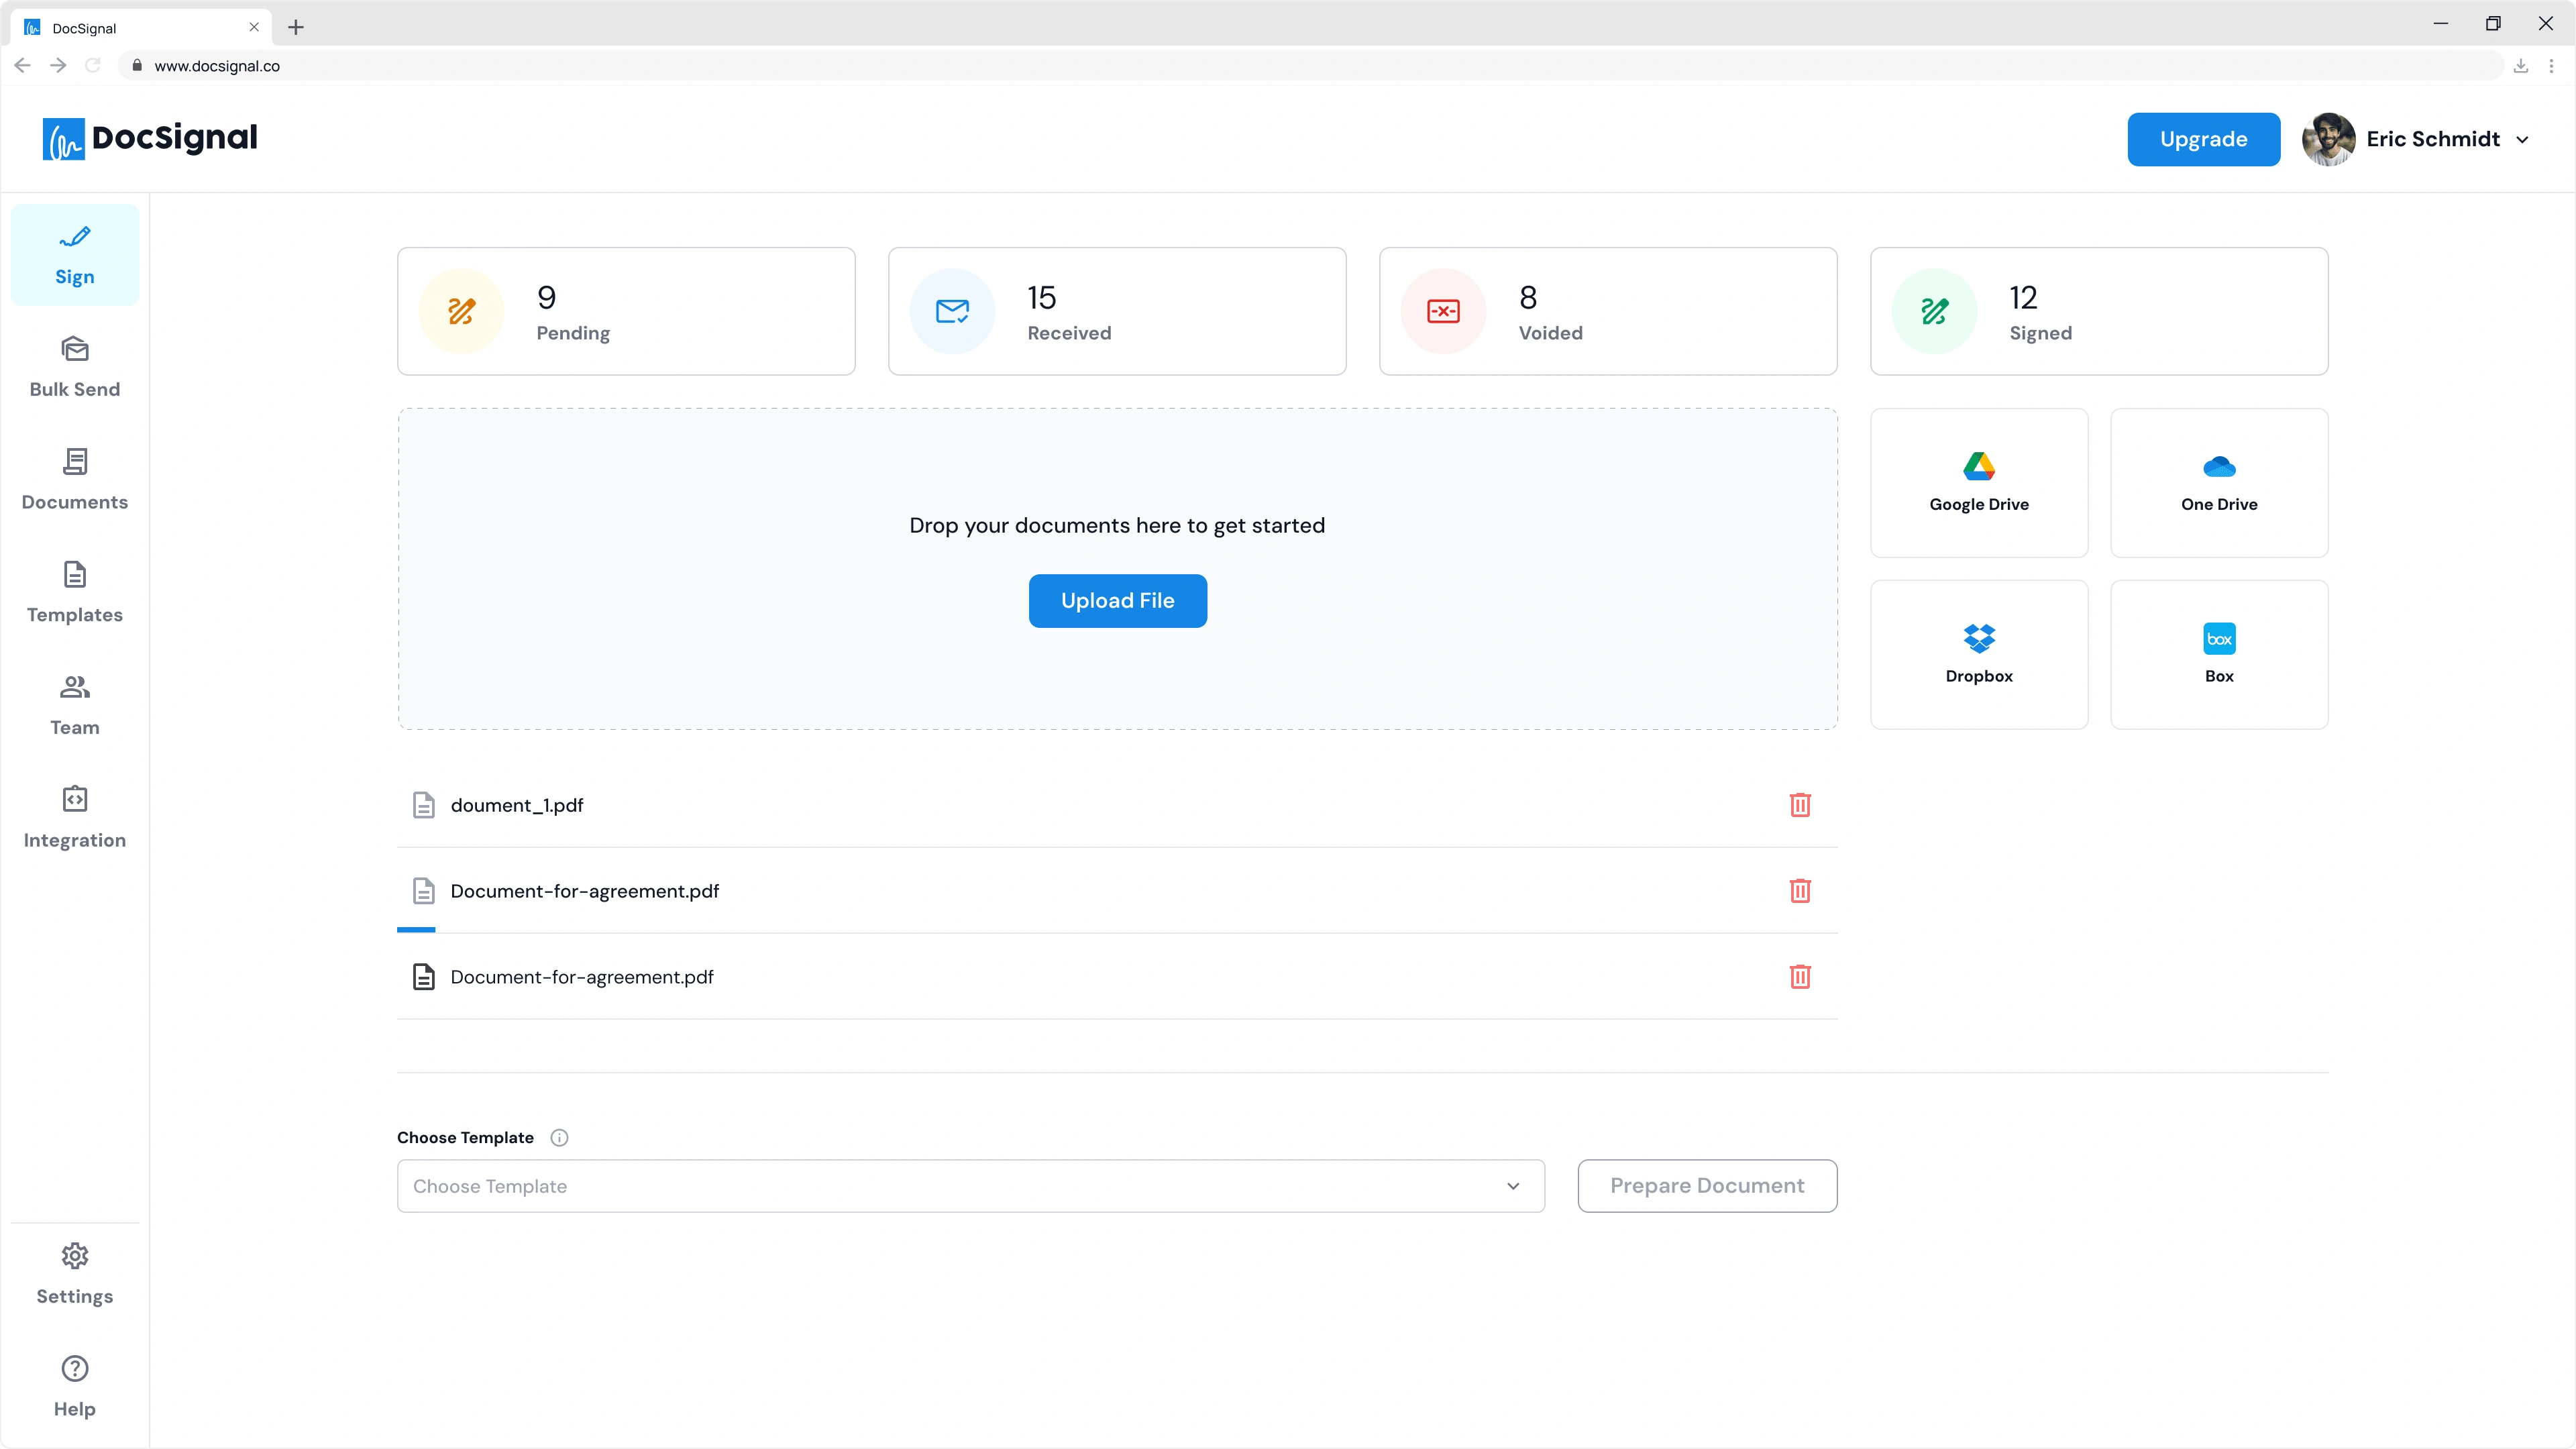Delete the doument_1.pdf file
The image size is (2576, 1449).
tap(1799, 805)
